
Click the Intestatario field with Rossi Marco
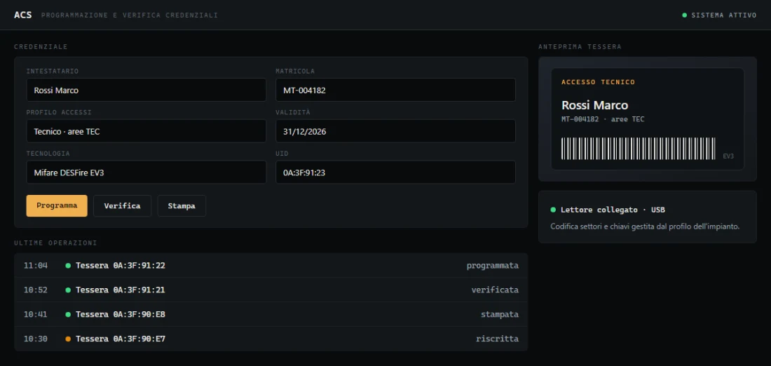[x=146, y=90]
